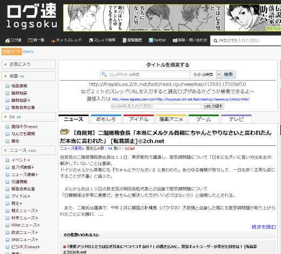Viewport: 281px width, 254px height.
Task: Click the icon next to 交通情報
Action: pyautogui.click(x=8, y=182)
